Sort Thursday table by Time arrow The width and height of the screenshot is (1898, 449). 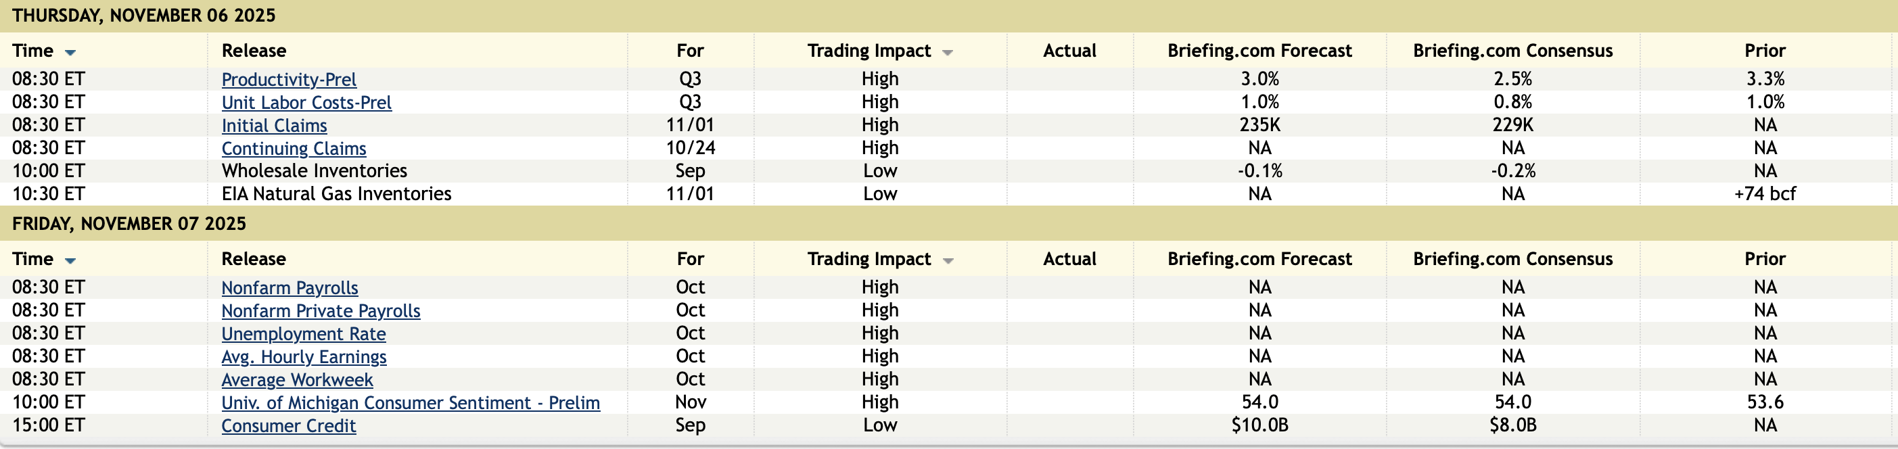(70, 52)
